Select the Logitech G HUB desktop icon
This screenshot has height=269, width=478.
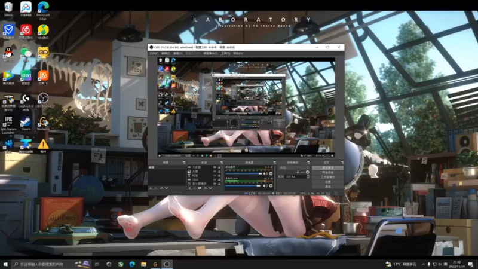coord(26,102)
